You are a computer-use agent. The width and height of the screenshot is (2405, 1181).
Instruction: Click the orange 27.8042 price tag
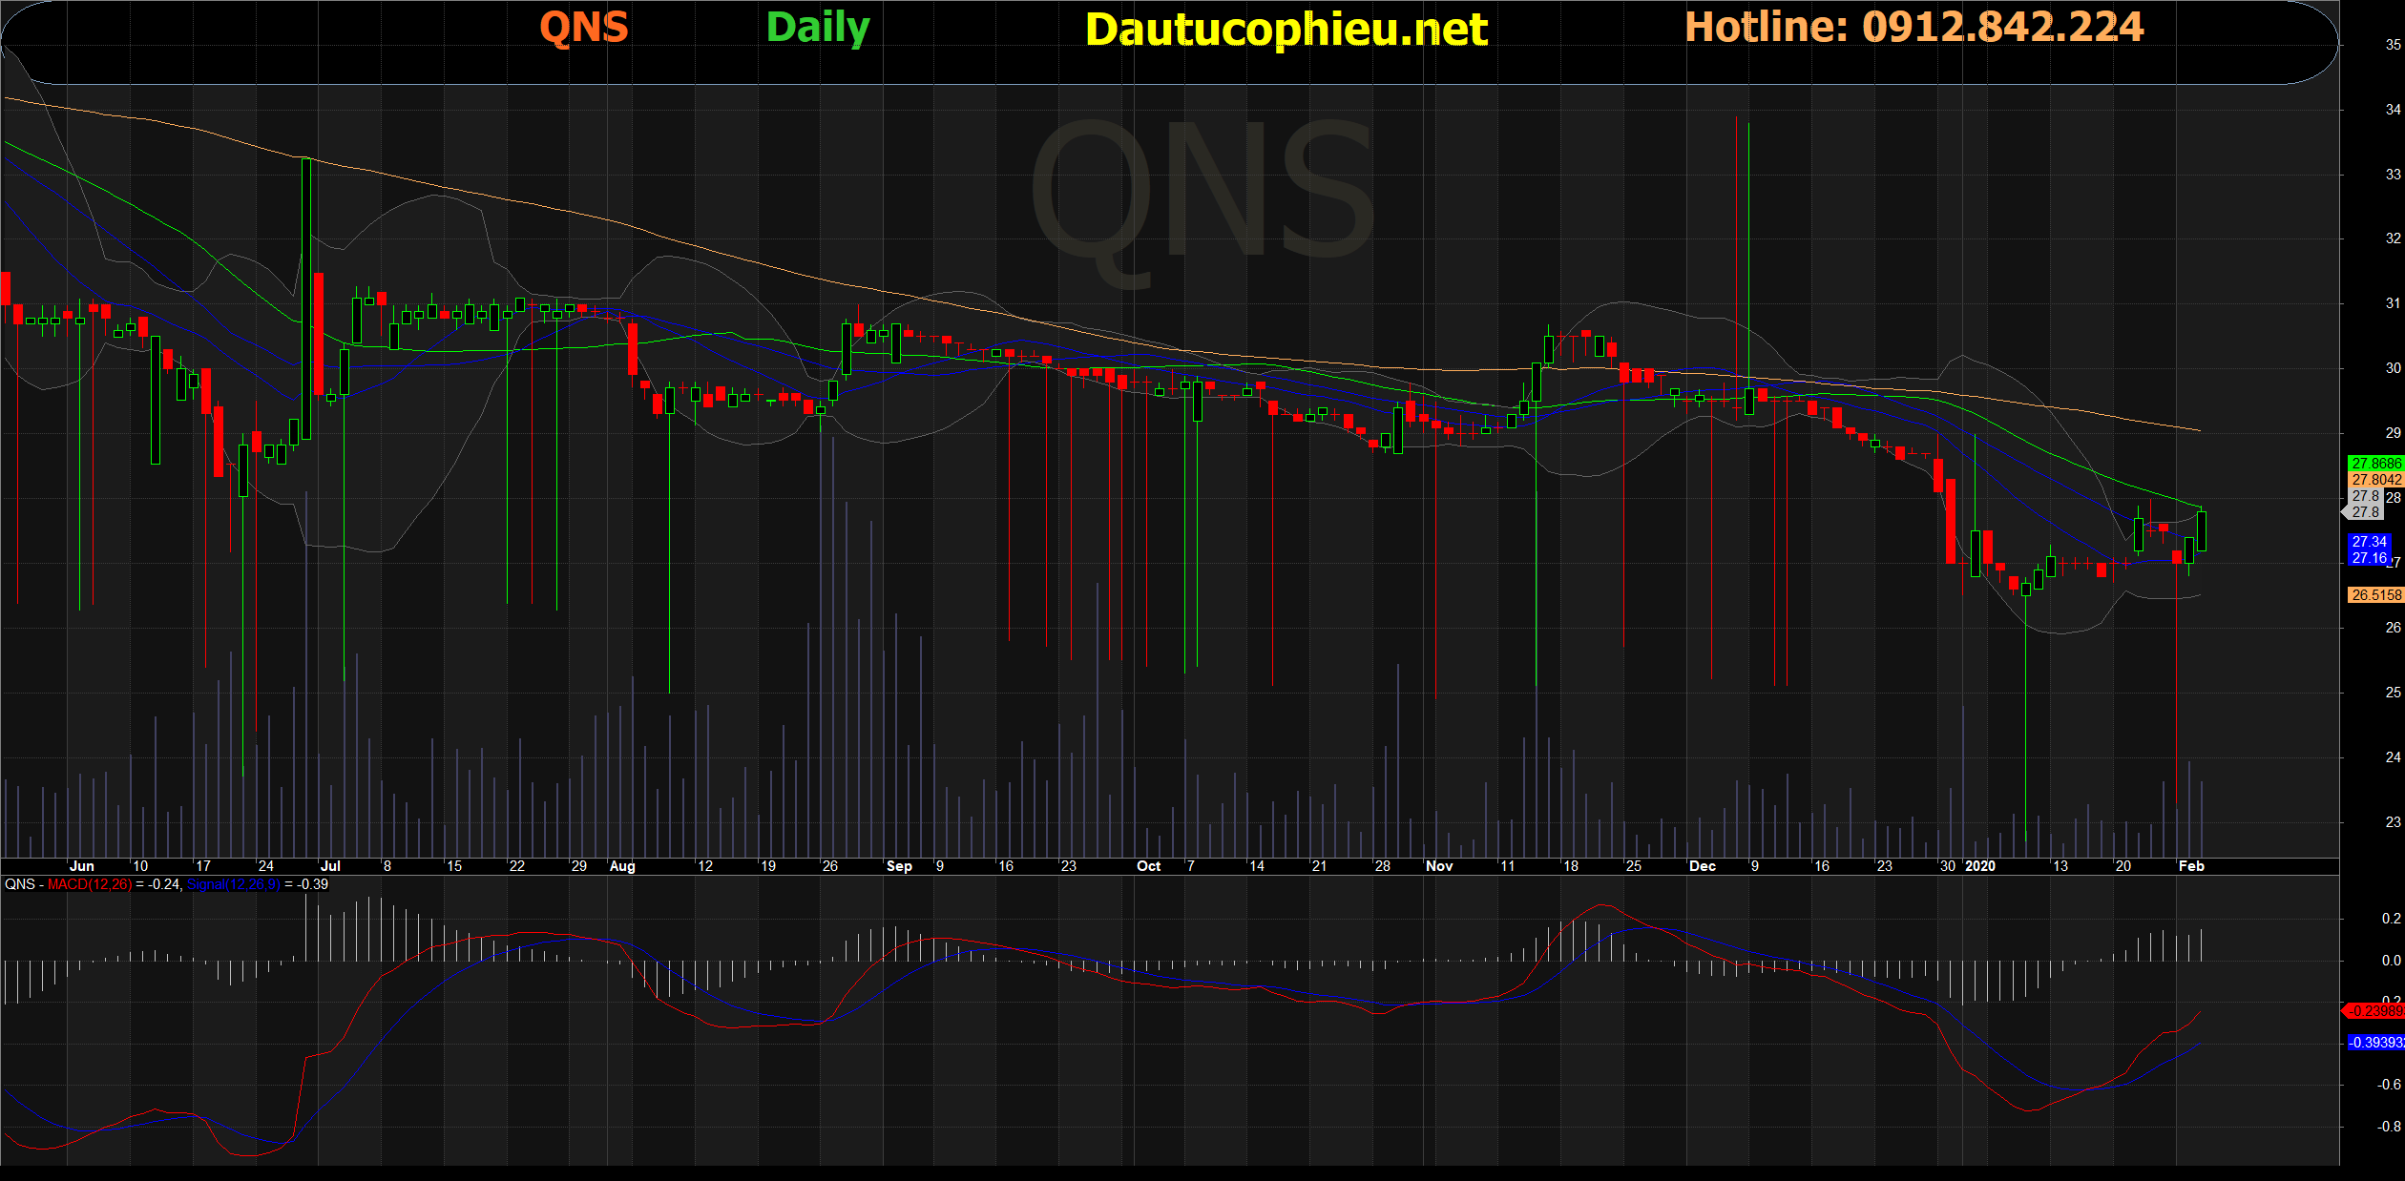point(2375,480)
